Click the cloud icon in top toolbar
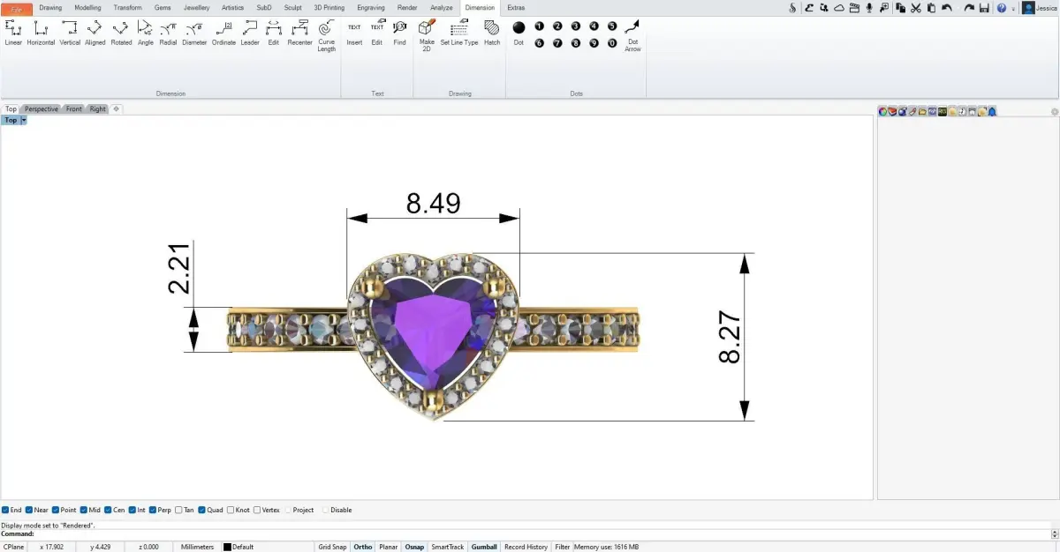This screenshot has height=552, width=1060. 839,8
